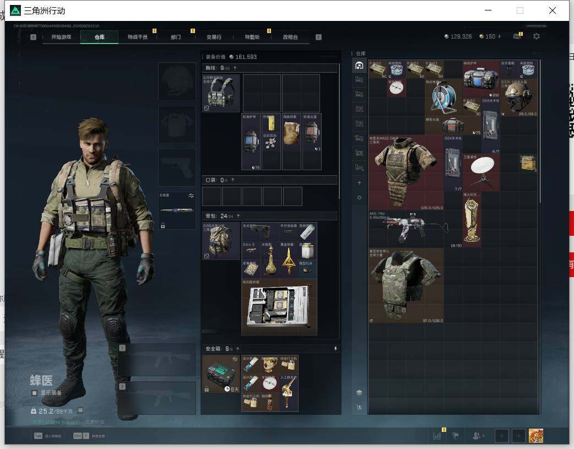Swap the safe box using arrows icon
The image size is (574, 449).
(x=235, y=359)
